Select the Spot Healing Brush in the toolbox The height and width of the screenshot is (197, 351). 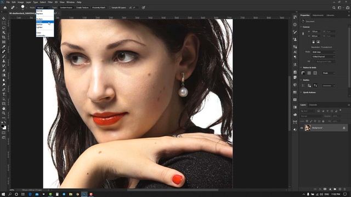coord(4,51)
